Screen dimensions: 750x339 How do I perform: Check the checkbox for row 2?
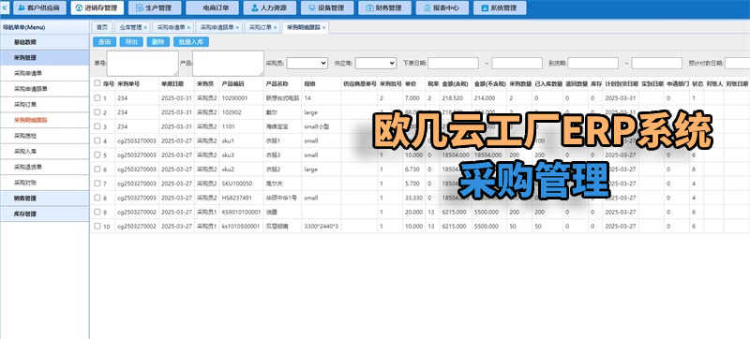[97, 112]
